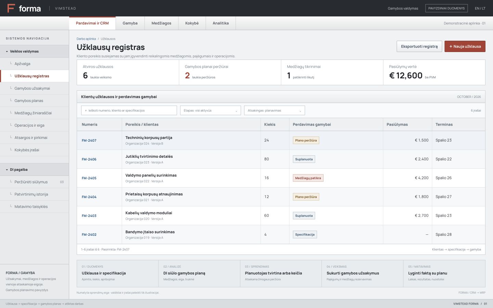This screenshot has width=493, height=308.
Task: Open the Medžiagos tab
Action: click(x=161, y=23)
